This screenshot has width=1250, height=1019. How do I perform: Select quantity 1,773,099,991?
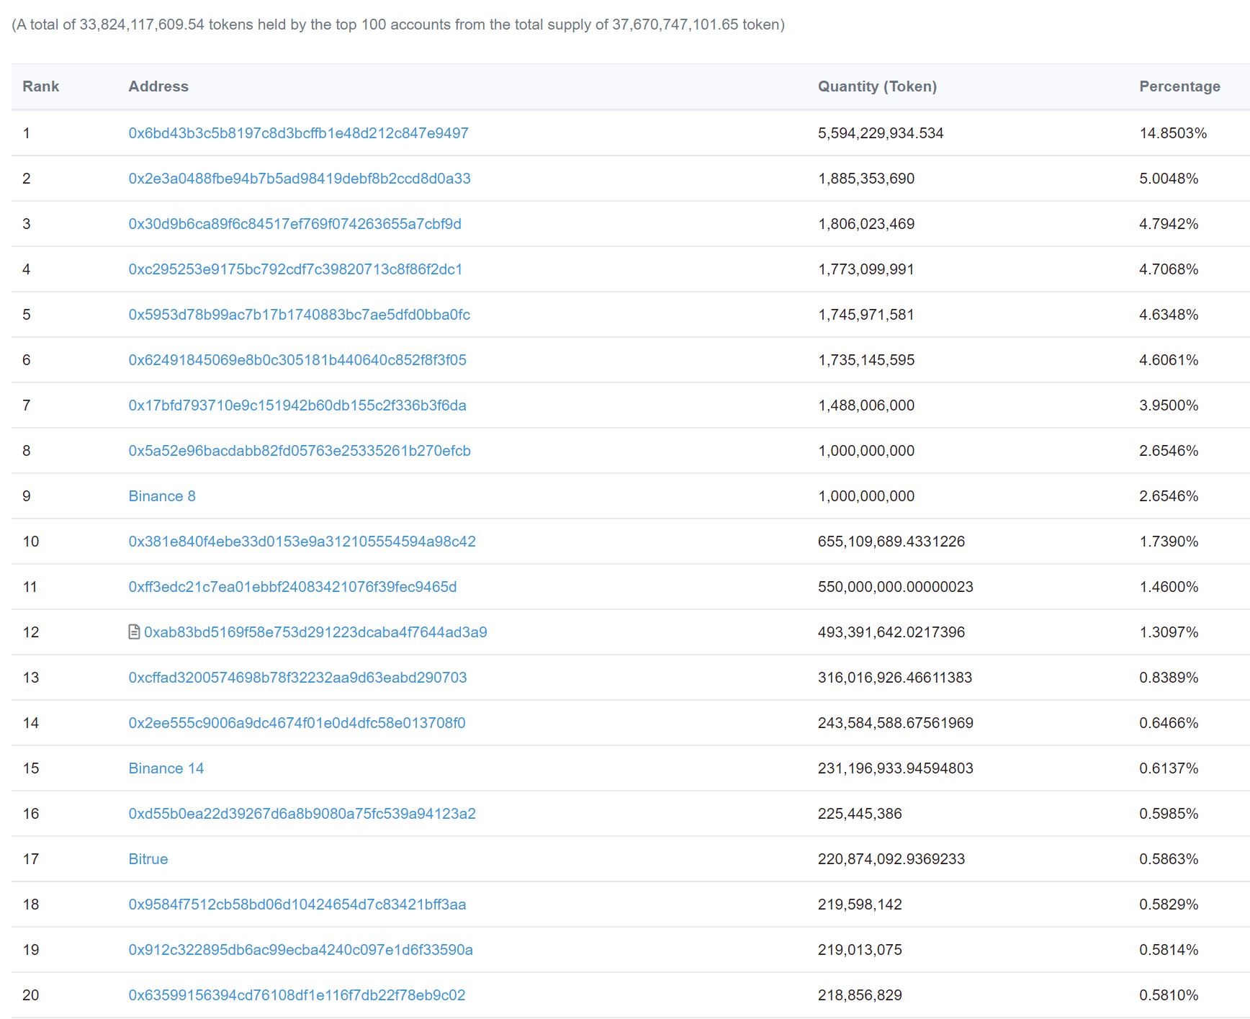click(866, 269)
